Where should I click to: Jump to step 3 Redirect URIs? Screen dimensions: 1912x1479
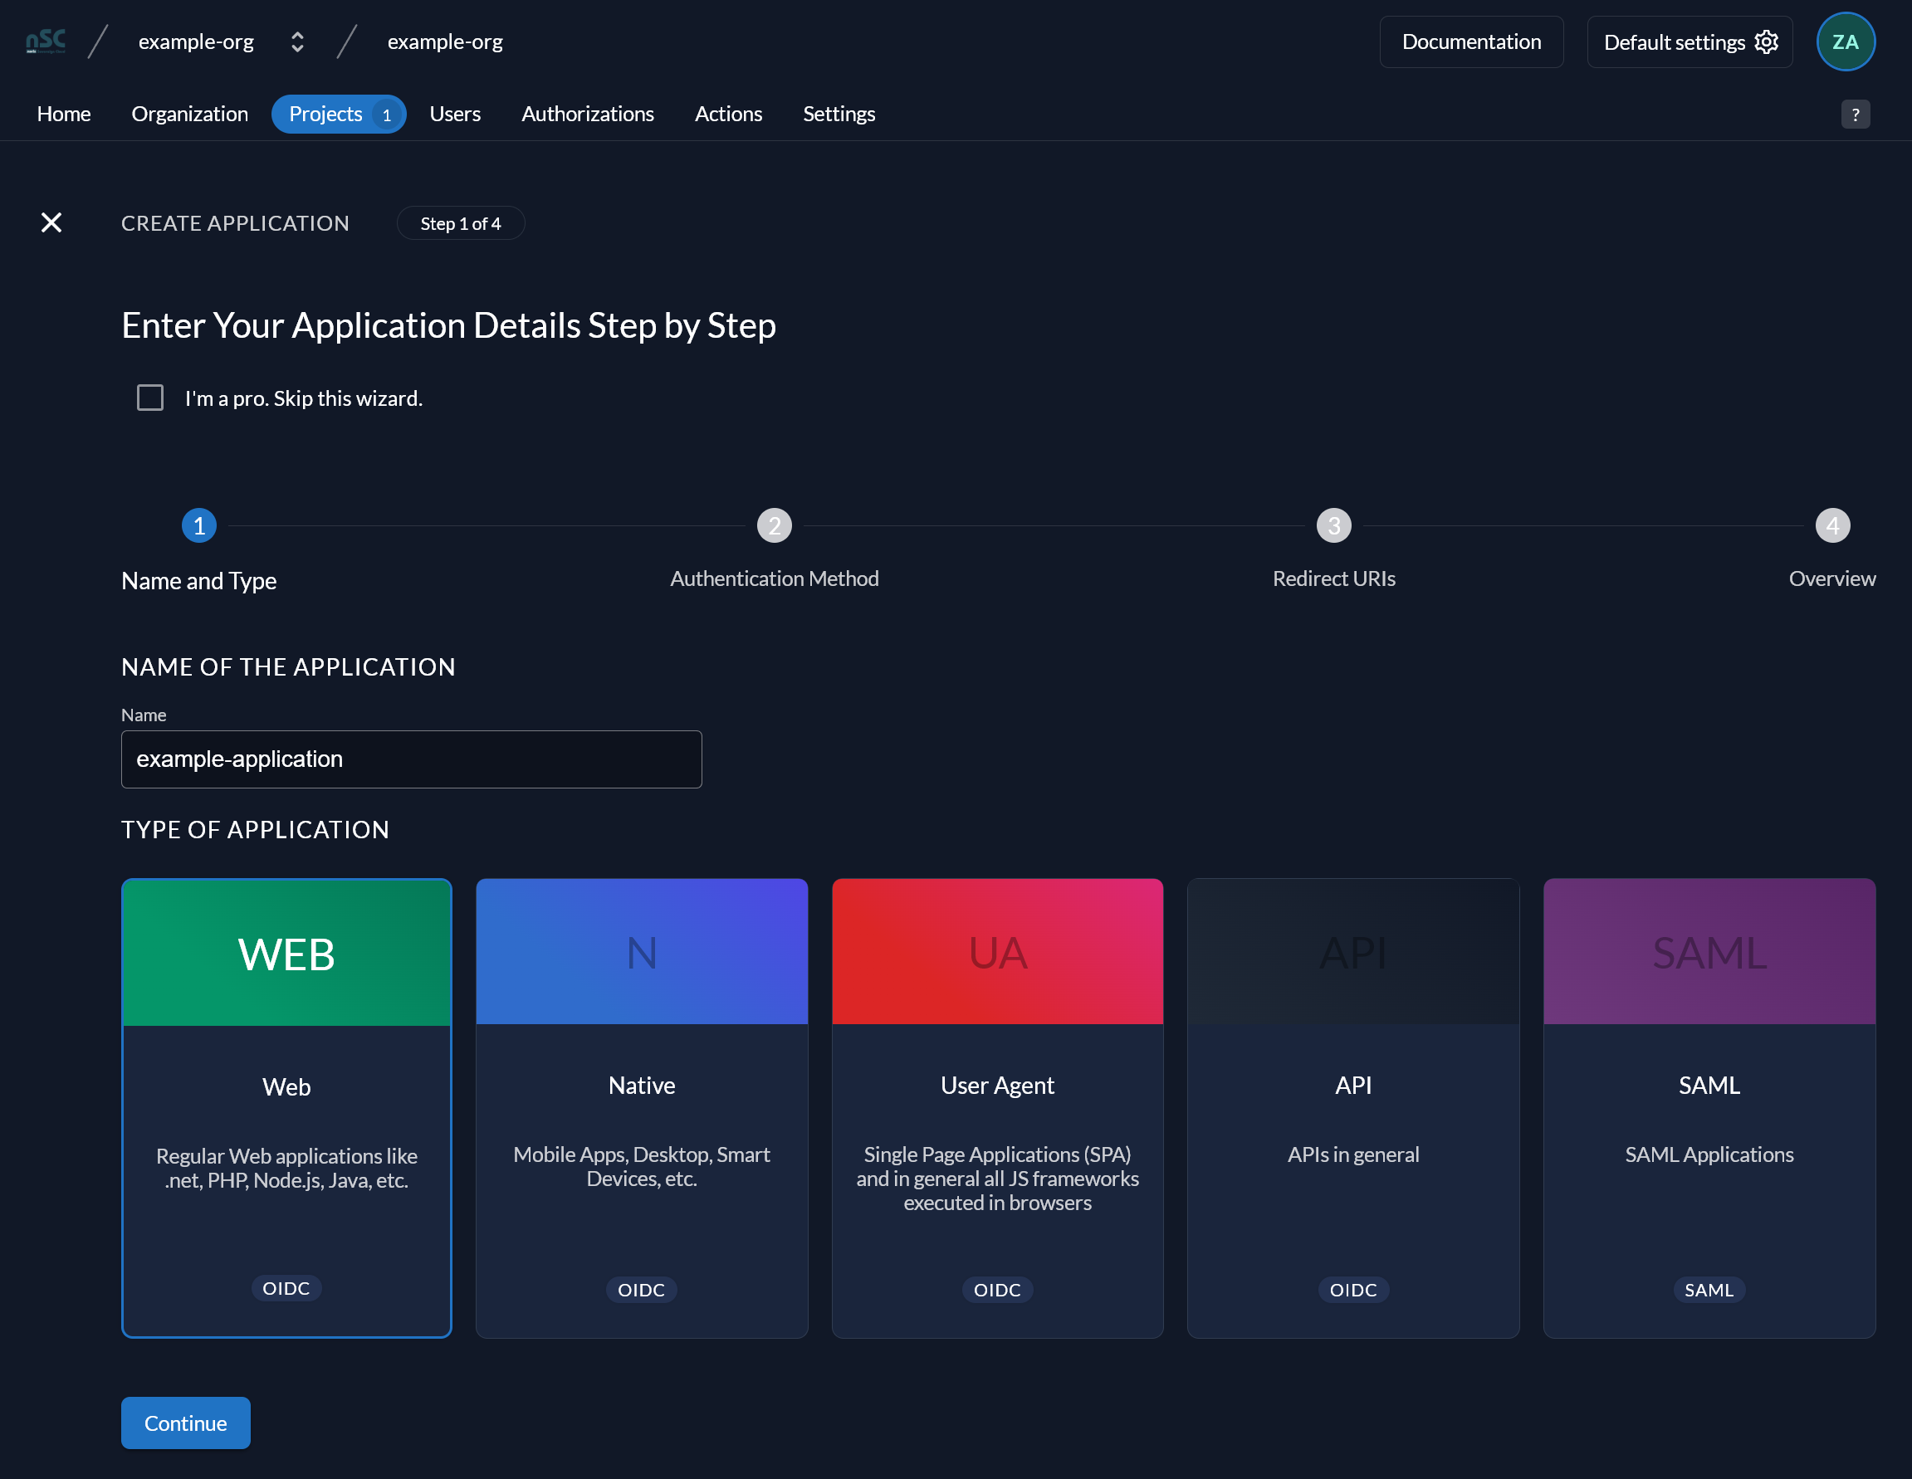pos(1333,525)
